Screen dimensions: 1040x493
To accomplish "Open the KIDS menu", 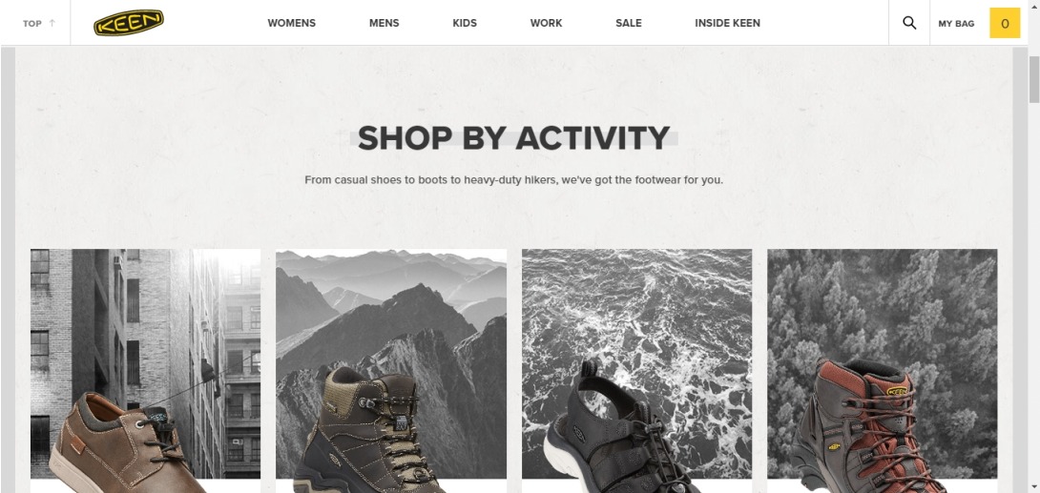I will click(x=465, y=23).
